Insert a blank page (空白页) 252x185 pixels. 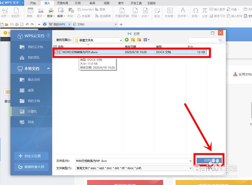(16, 12)
